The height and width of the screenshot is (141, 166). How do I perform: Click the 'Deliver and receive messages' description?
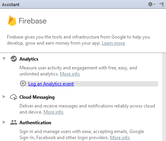87,109
